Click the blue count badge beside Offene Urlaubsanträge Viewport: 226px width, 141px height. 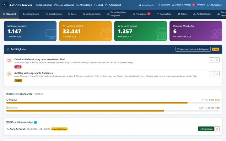(x=35, y=122)
